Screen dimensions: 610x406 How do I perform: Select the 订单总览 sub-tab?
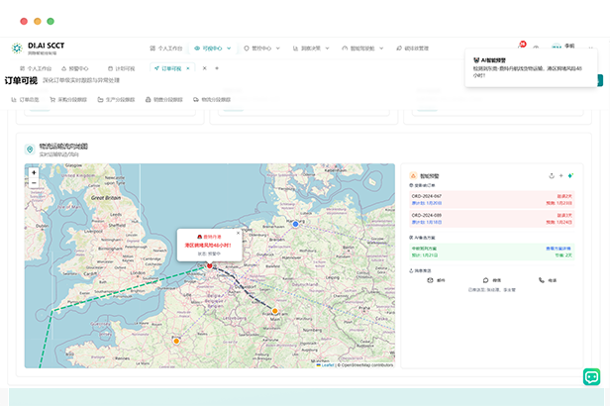pyautogui.click(x=26, y=100)
